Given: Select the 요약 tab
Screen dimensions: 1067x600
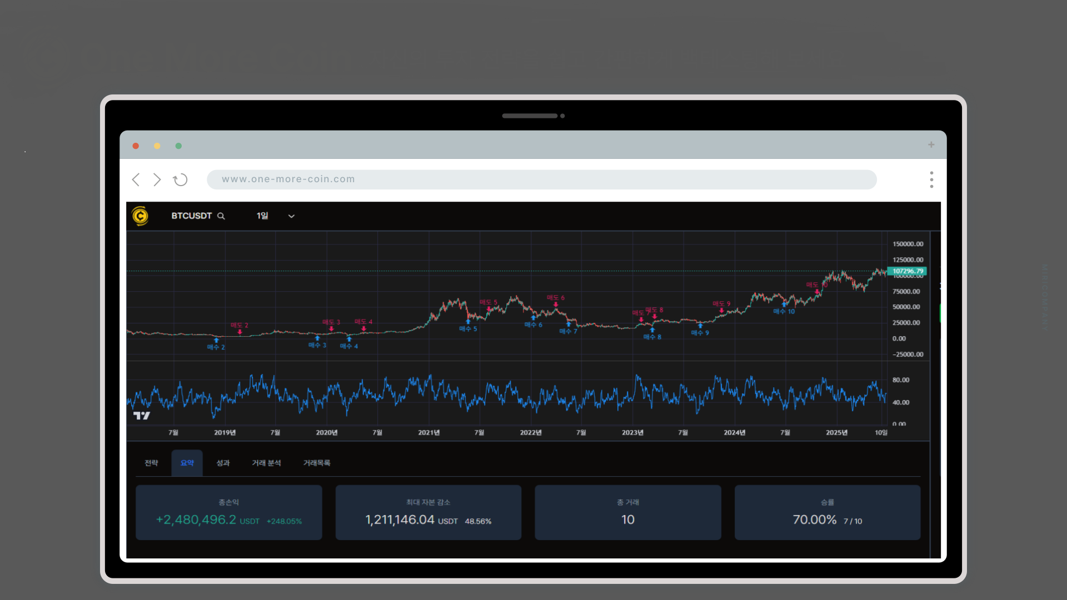Looking at the screenshot, I should (x=187, y=463).
